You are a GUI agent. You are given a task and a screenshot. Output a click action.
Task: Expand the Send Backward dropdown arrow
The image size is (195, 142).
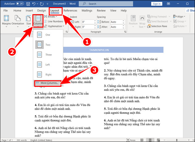tap(171, 21)
